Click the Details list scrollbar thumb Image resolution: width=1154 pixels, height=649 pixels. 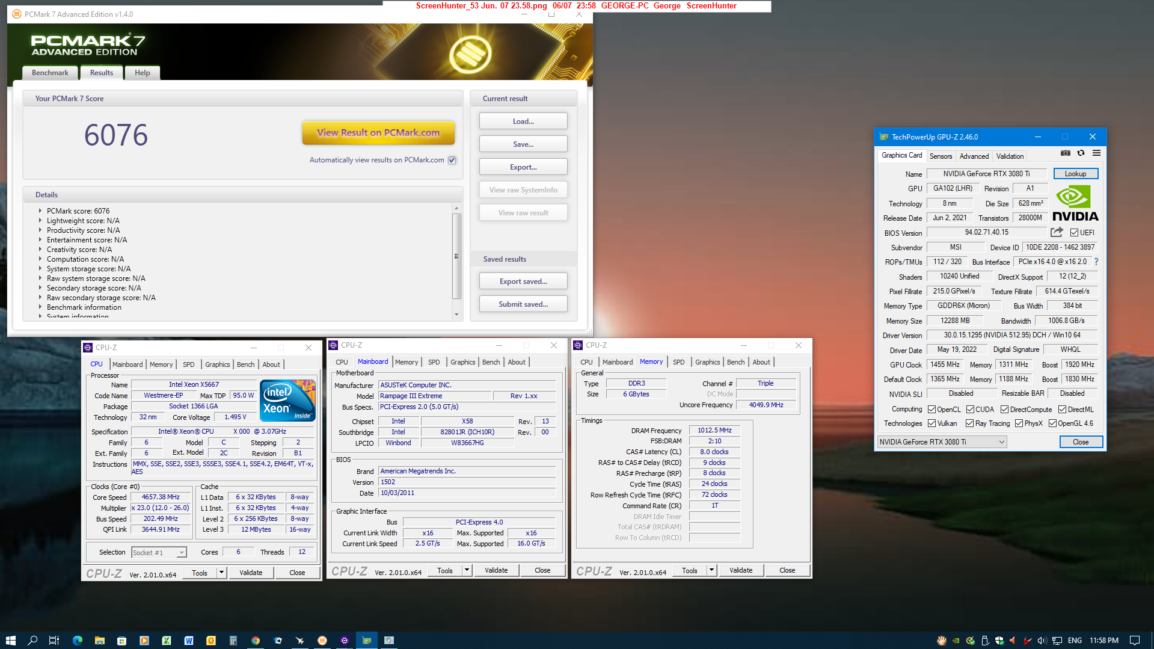[x=456, y=256]
